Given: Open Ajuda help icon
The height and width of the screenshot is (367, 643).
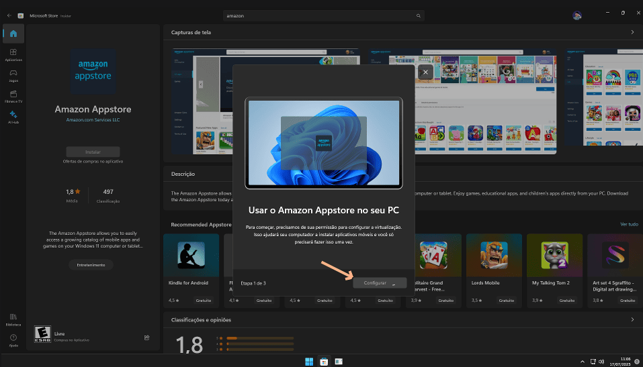Looking at the screenshot, I should point(13,340).
